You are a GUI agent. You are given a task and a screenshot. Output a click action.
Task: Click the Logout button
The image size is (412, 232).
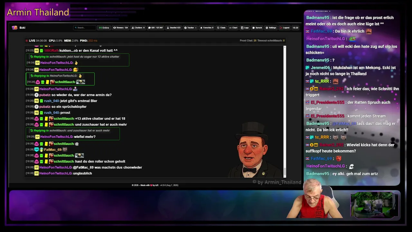click(x=285, y=28)
